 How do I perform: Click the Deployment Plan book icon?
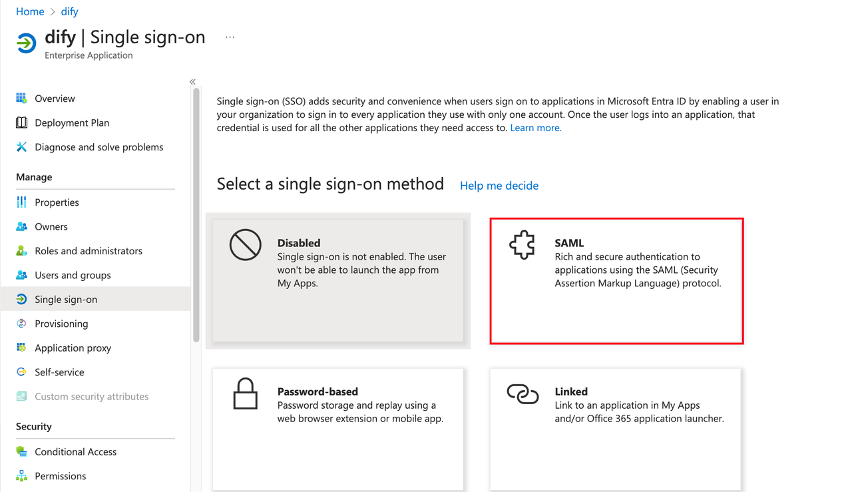click(x=21, y=123)
